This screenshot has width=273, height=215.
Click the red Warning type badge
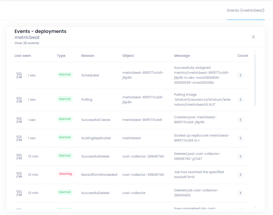pyautogui.click(x=65, y=174)
